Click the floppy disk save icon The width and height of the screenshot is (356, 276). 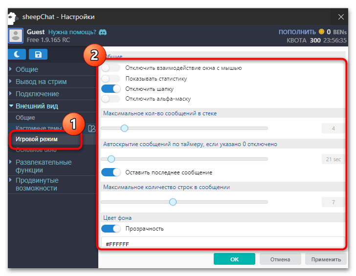click(38, 54)
